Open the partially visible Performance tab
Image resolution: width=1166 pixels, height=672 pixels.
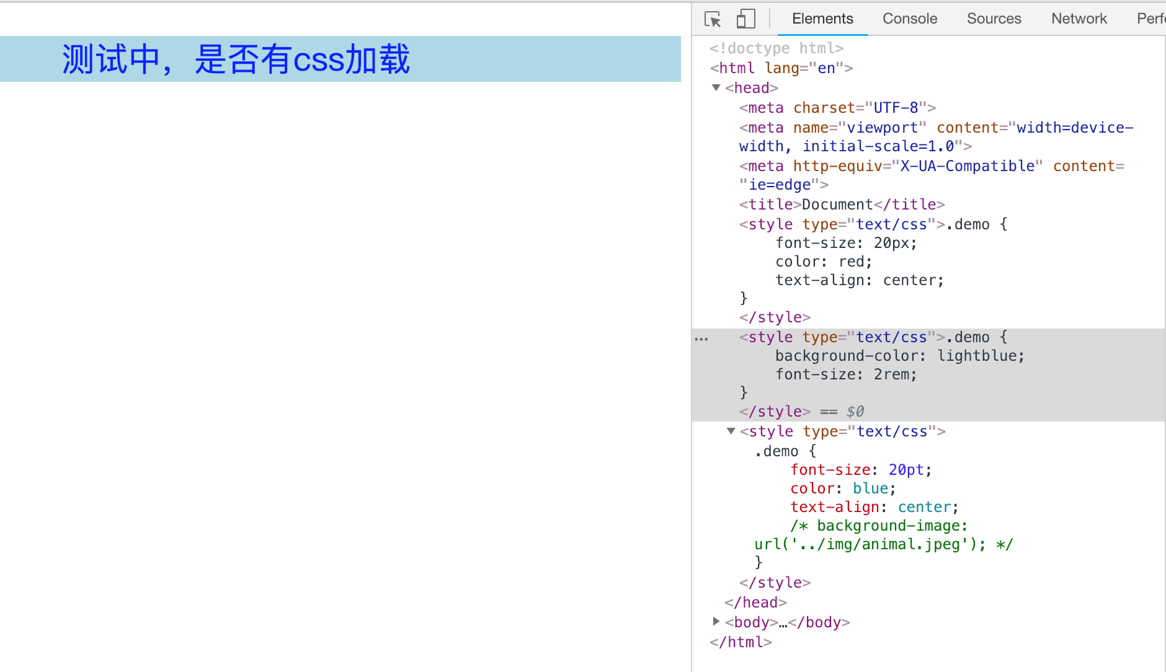click(x=1151, y=19)
